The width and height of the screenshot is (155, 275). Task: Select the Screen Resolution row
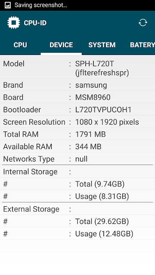(77, 122)
